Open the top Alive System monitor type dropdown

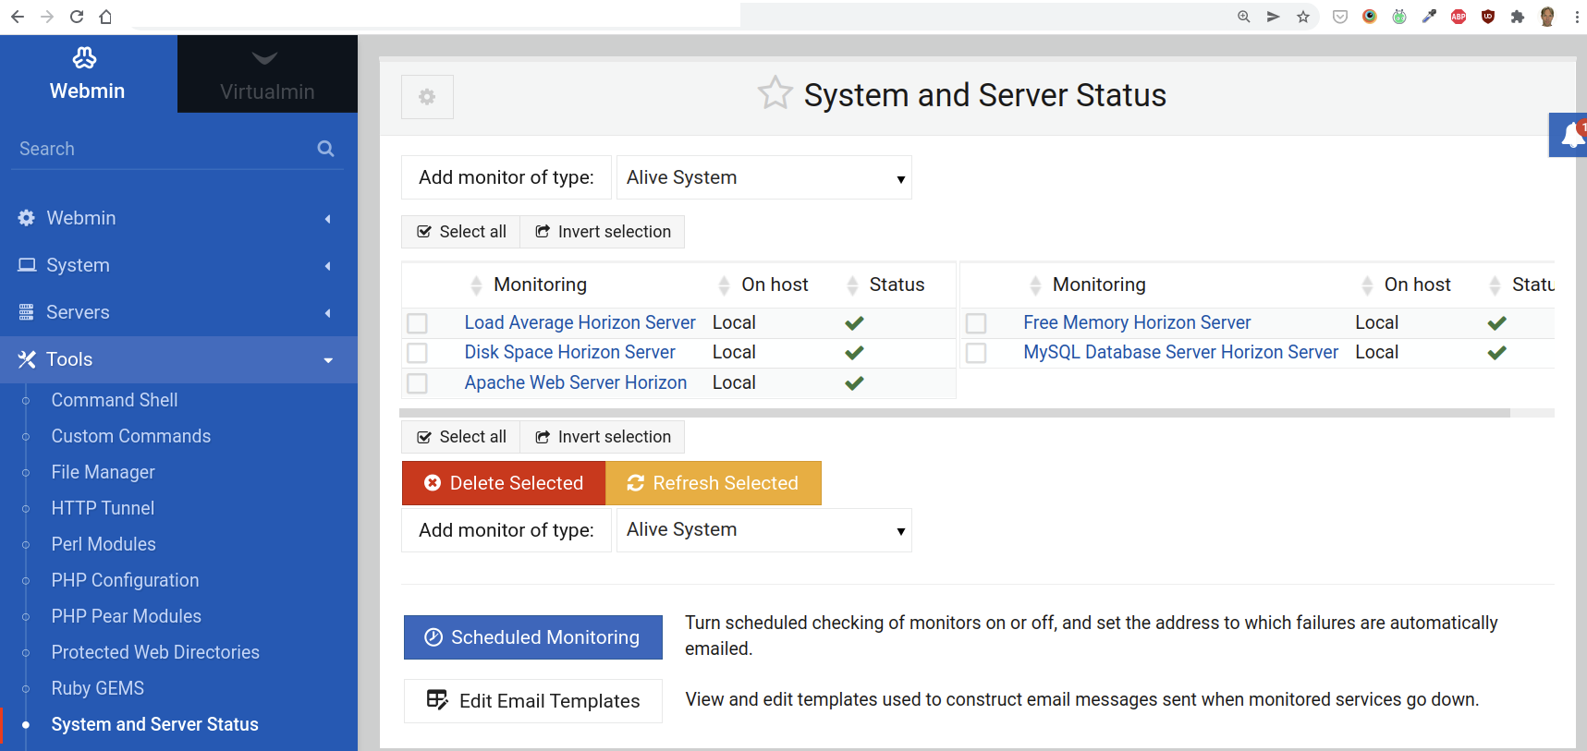click(x=763, y=177)
